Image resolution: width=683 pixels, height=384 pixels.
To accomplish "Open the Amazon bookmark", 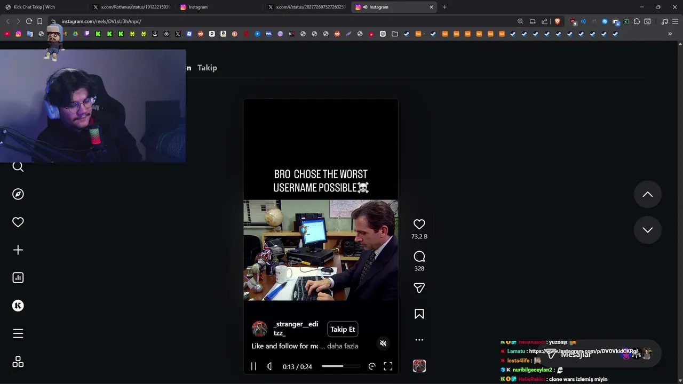I will tap(223, 34).
